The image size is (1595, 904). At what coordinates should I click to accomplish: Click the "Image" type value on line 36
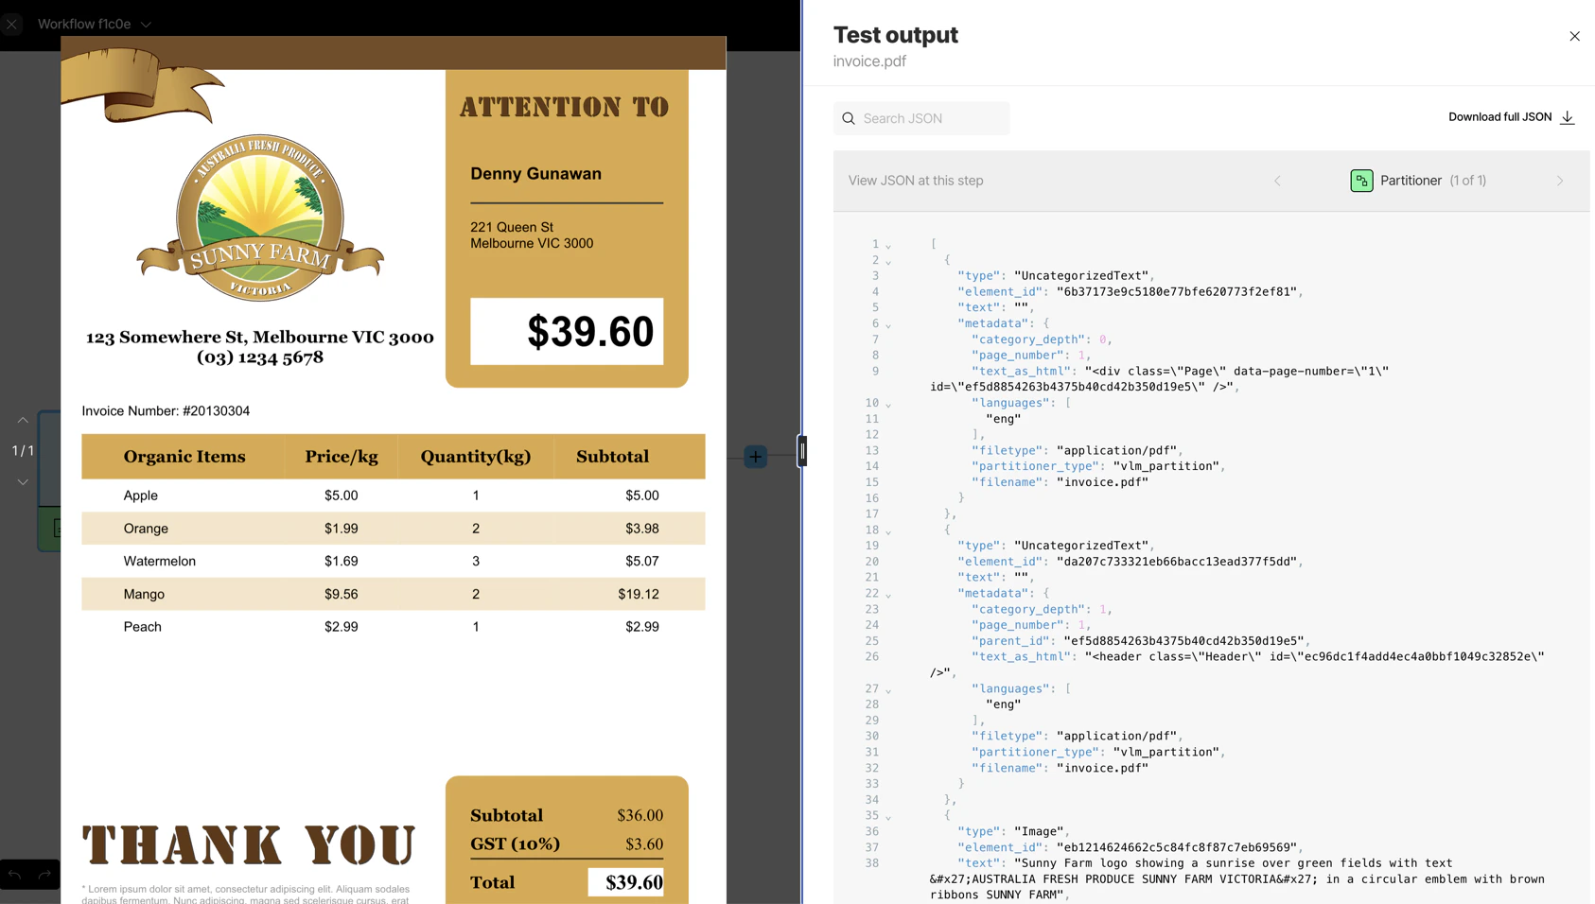(1039, 831)
